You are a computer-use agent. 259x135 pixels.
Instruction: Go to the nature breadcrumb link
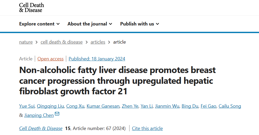point(26,42)
